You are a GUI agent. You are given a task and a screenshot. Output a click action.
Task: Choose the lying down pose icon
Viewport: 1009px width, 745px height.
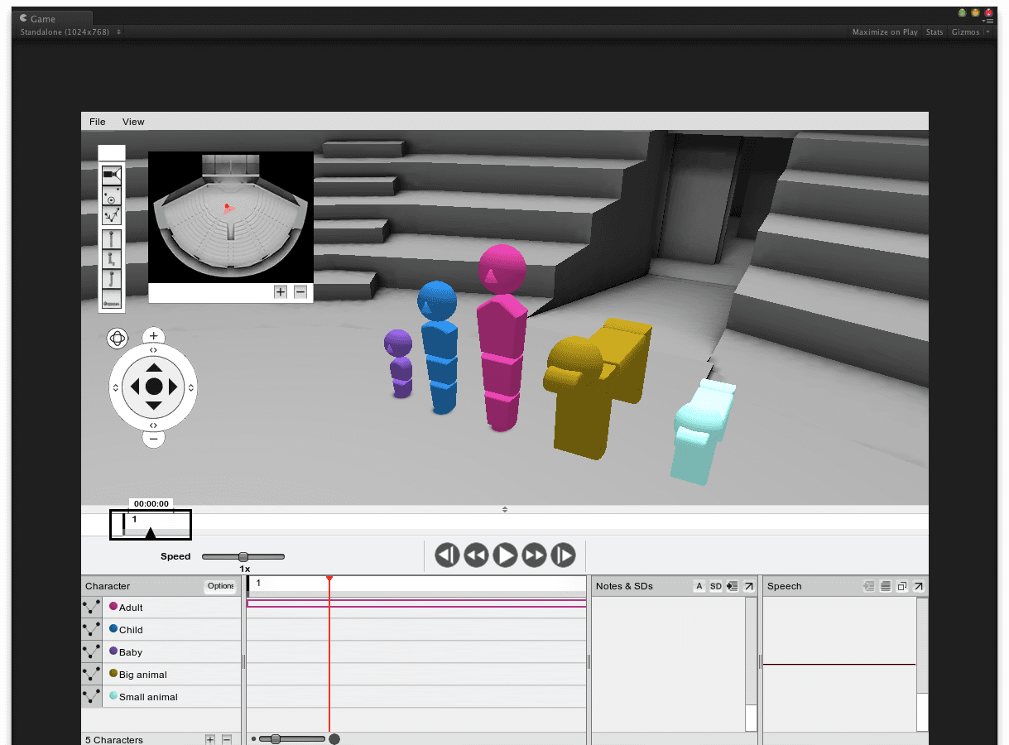pyautogui.click(x=112, y=299)
